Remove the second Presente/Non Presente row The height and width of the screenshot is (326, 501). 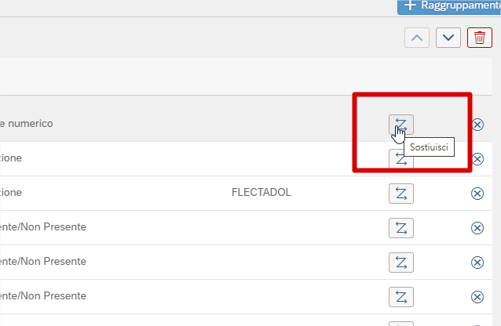coord(477,262)
